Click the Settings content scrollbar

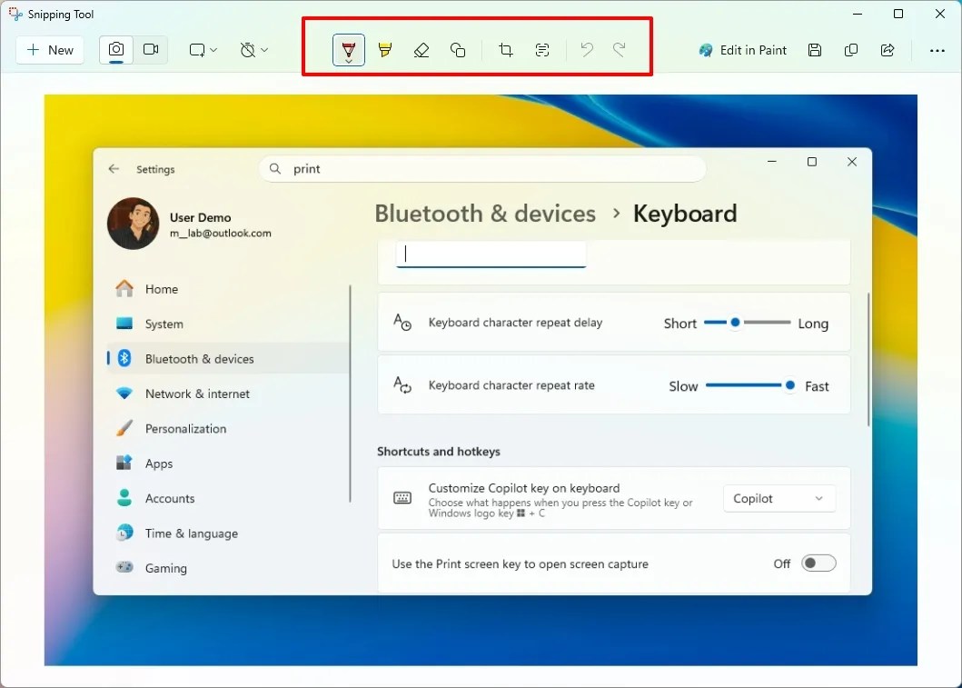coord(868,359)
